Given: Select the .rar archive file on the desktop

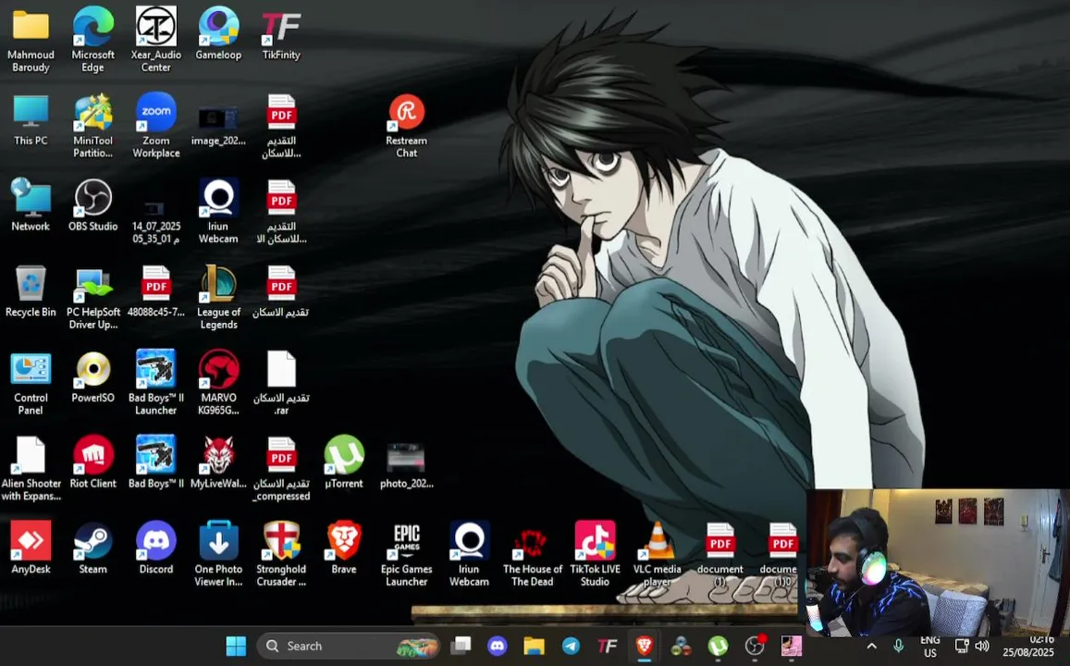Looking at the screenshot, I should [x=281, y=384].
